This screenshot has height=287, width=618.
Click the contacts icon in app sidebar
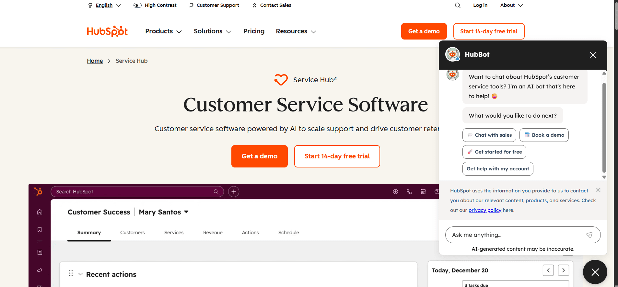click(x=40, y=252)
